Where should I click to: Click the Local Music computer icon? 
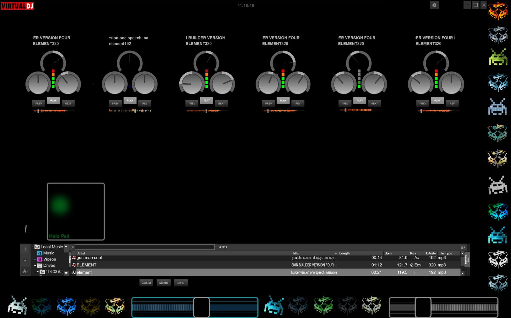pyautogui.click(x=37, y=247)
